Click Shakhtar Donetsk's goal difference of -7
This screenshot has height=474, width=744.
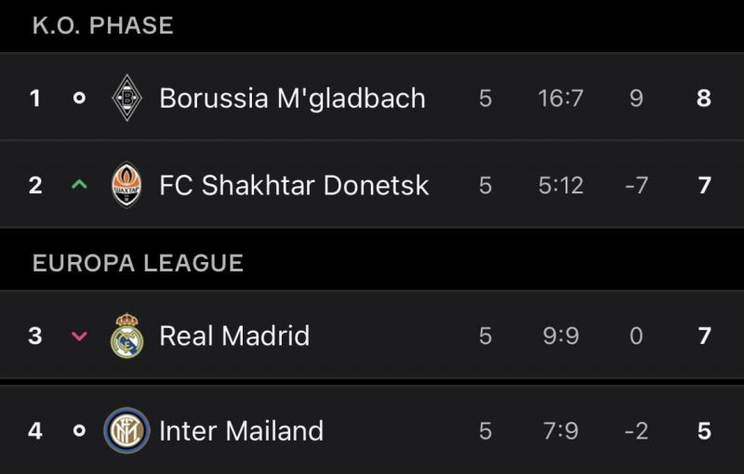click(636, 185)
